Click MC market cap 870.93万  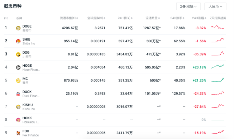click(x=71, y=80)
